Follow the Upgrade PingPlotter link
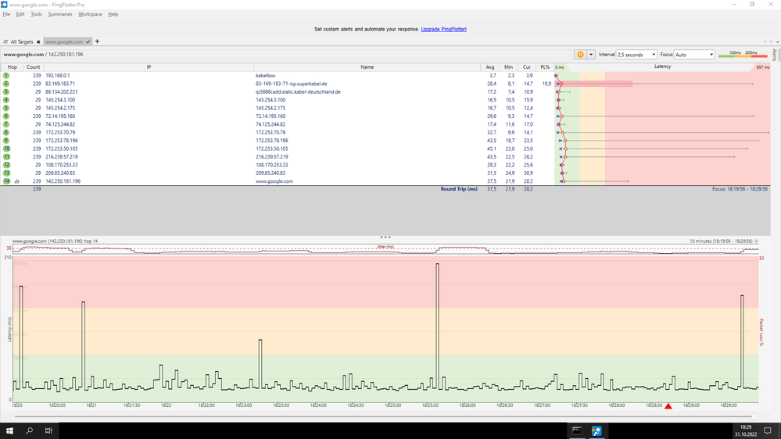 pos(444,30)
